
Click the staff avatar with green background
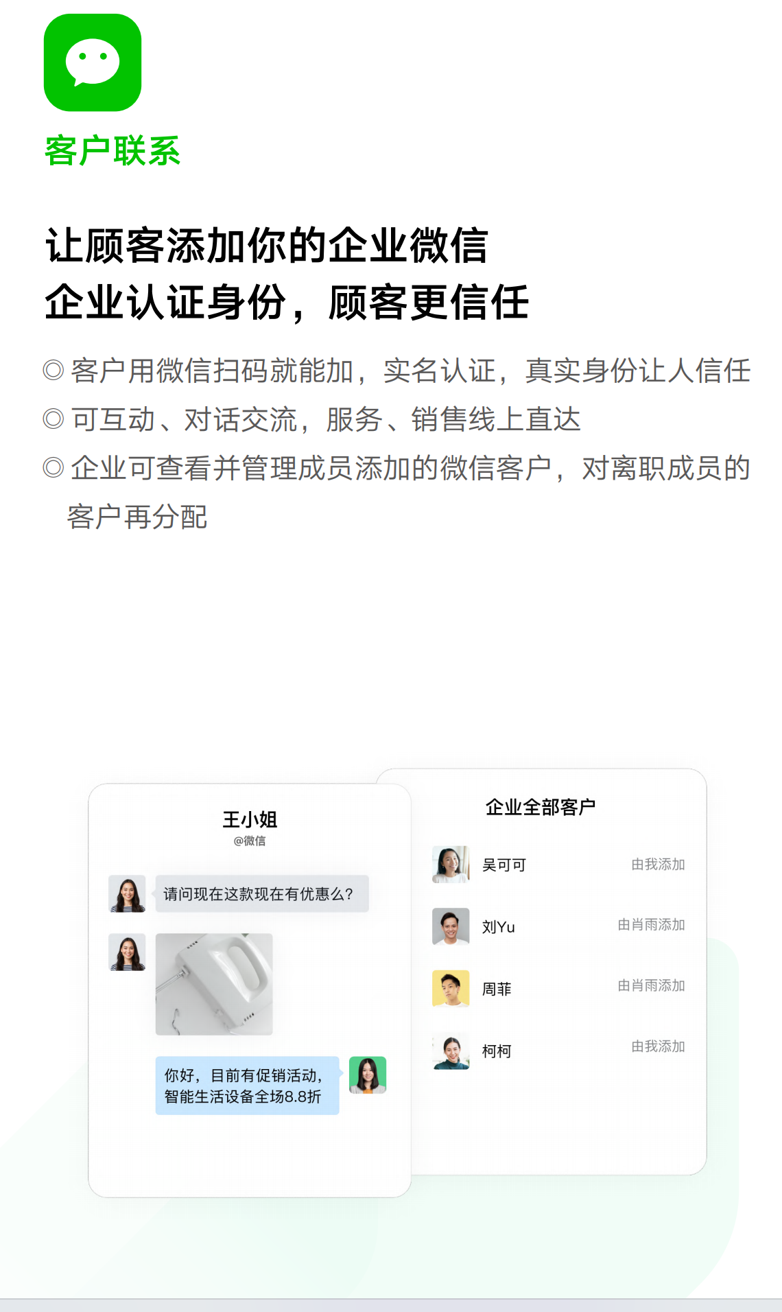click(368, 1075)
